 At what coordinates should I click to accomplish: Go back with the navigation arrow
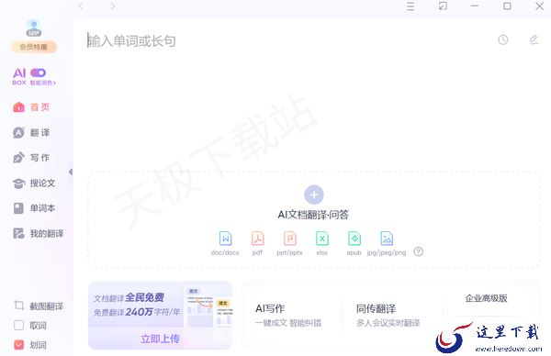pyautogui.click(x=81, y=6)
